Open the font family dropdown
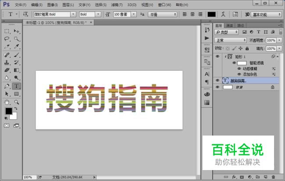 pyautogui.click(x=73, y=14)
